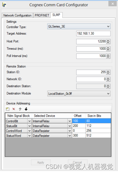Click the Cancel button
The height and width of the screenshot is (173, 118).
point(77,162)
